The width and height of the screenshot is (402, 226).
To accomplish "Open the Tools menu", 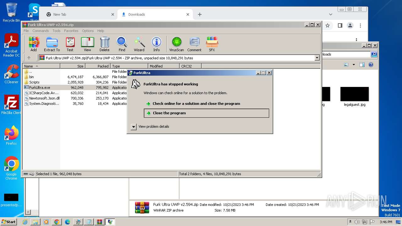I will [x=57, y=31].
